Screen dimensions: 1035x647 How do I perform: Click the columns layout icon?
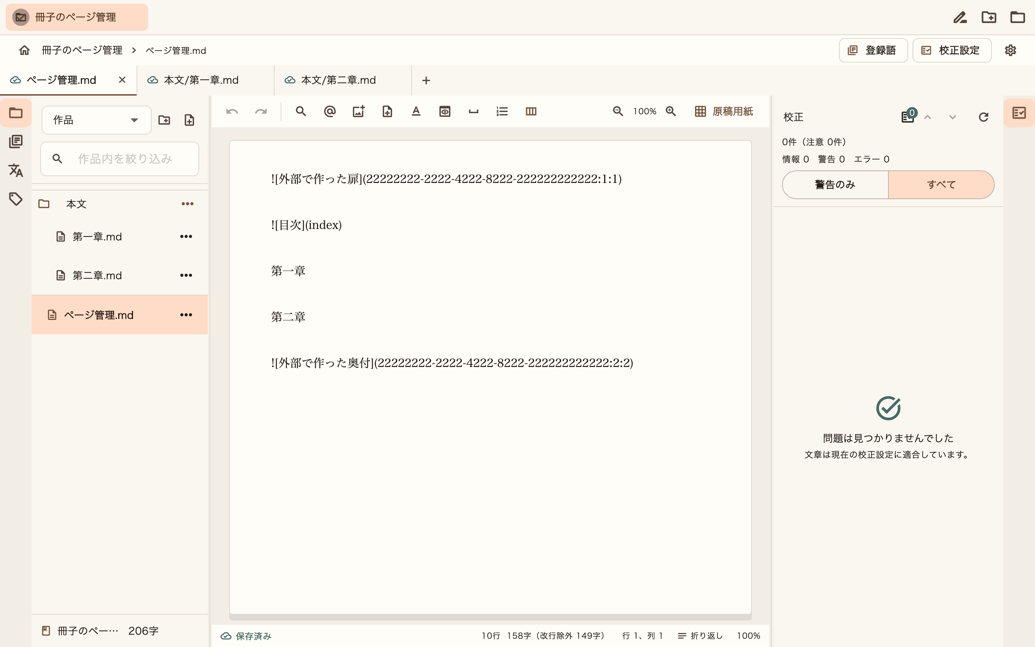click(x=531, y=112)
